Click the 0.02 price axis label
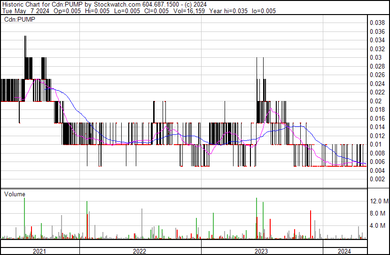 click(x=375, y=101)
